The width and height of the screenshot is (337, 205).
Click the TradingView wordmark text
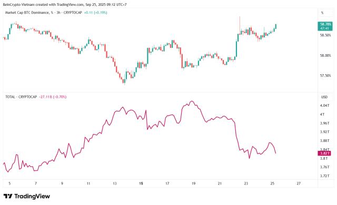click(32, 196)
